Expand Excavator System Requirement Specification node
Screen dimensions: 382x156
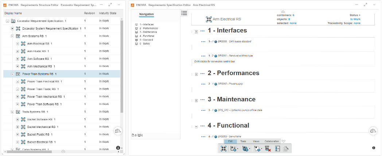click(12, 28)
